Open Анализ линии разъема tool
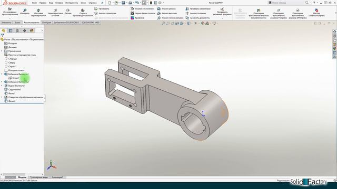337x189 pixels. click(x=170, y=18)
